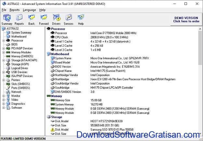203x141 pixels.
Task: Click the BIOS Version row
Action: [95, 67]
